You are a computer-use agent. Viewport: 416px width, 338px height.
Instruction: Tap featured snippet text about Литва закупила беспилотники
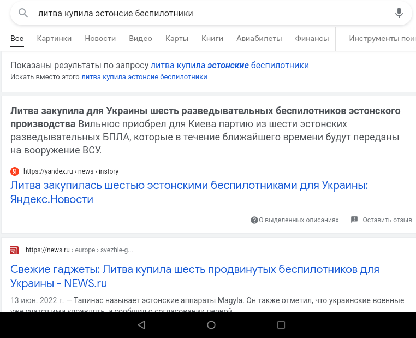click(x=205, y=131)
